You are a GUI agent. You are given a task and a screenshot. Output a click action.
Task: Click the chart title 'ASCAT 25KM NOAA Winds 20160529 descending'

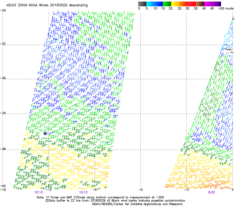tap(47, 5)
